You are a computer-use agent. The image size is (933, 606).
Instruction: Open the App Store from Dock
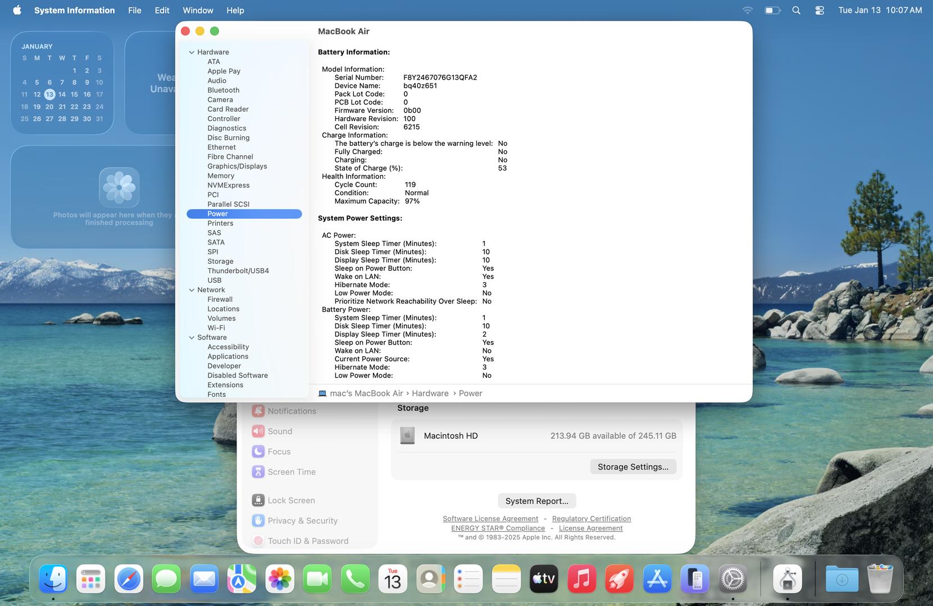657,579
